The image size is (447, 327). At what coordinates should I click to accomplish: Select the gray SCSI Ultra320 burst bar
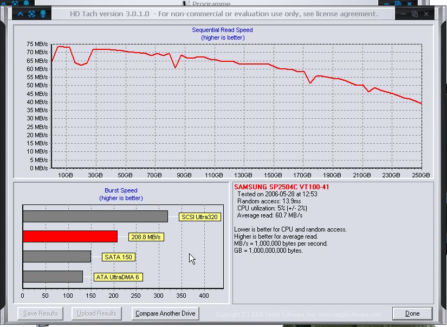95,216
